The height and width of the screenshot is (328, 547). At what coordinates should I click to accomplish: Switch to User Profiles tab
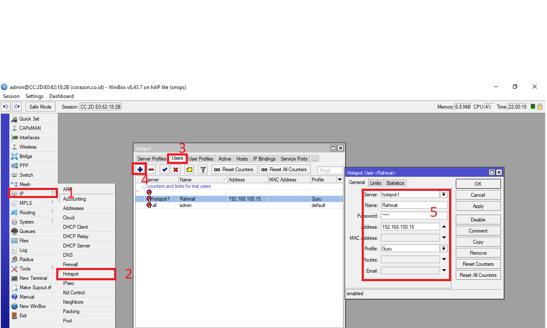coord(201,159)
